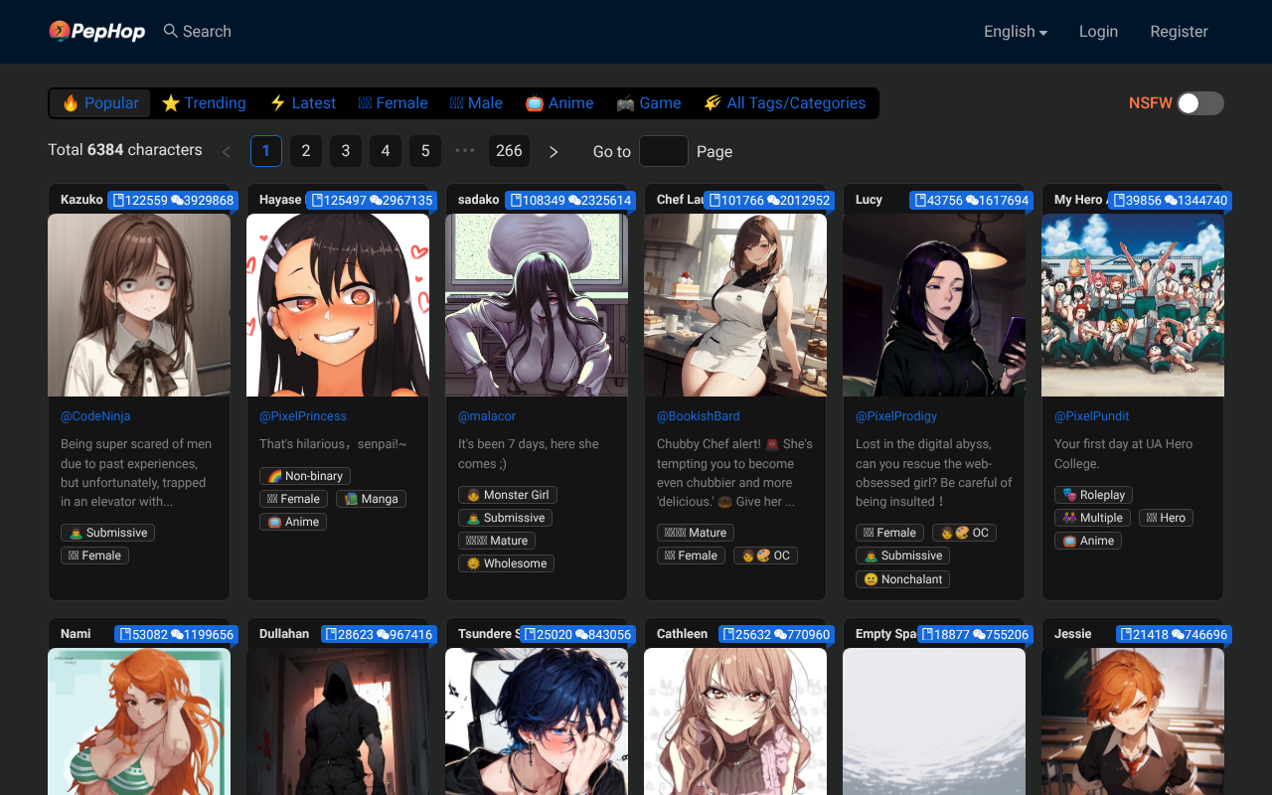
Task: Click the Register link
Action: 1179,32
